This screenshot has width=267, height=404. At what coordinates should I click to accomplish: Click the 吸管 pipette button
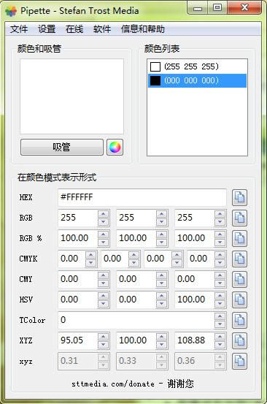pos(62,147)
